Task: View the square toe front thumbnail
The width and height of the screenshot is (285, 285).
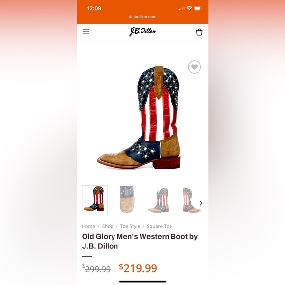Action: (x=127, y=199)
